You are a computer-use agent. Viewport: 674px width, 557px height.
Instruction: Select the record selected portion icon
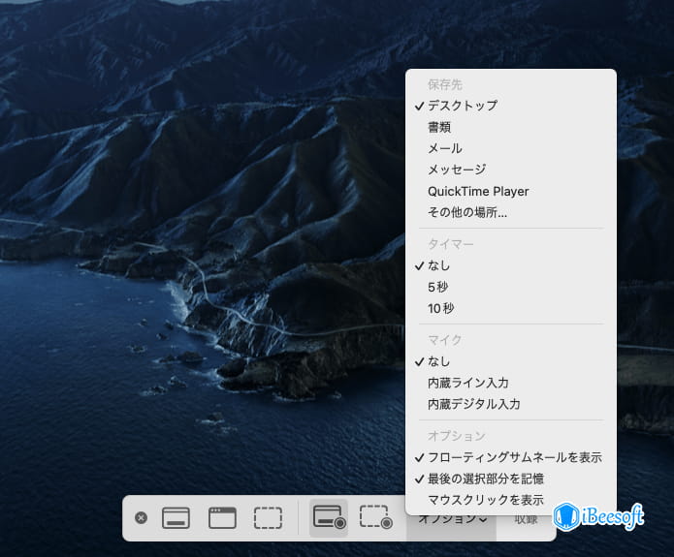(375, 518)
